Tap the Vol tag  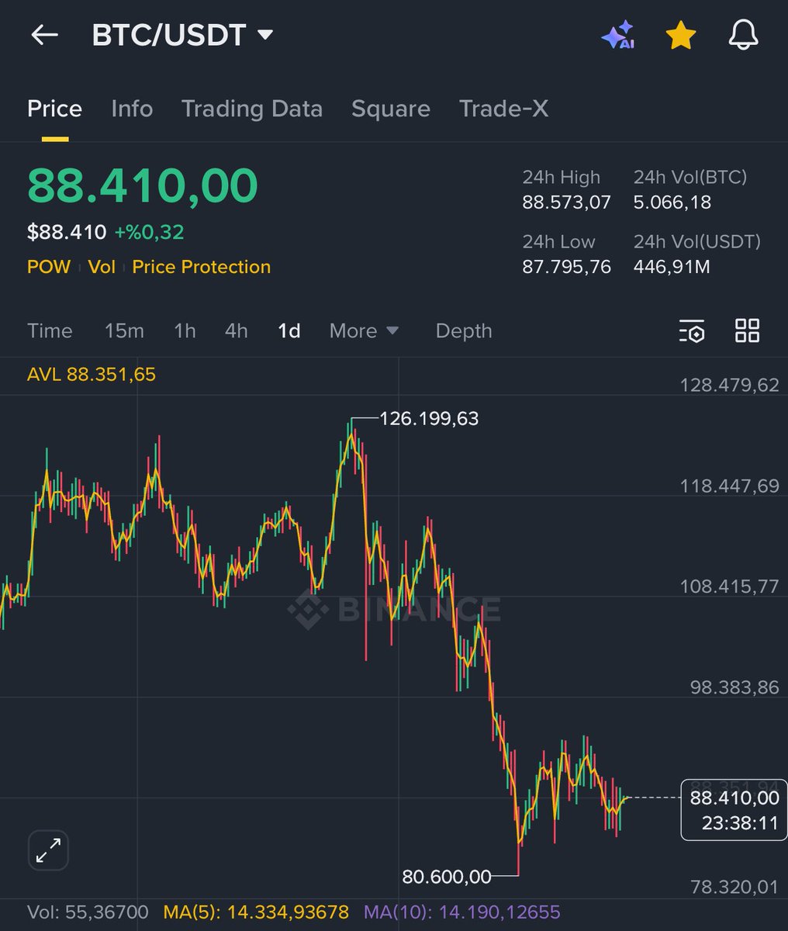102,267
